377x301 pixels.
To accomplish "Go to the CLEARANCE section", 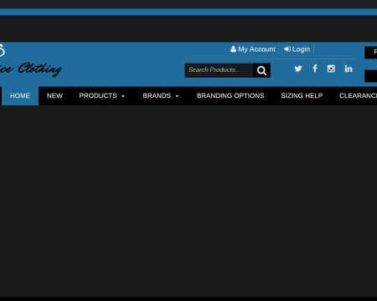I will click(358, 96).
